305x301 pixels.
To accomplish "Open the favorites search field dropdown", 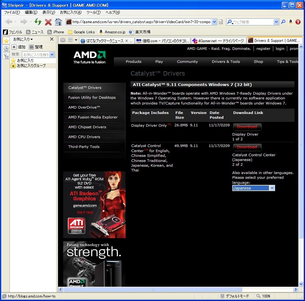I will tap(52, 55).
